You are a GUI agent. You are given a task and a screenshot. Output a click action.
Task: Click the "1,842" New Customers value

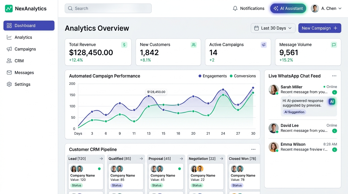[149, 53]
